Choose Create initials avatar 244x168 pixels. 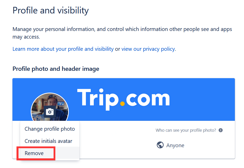[x=48, y=141]
